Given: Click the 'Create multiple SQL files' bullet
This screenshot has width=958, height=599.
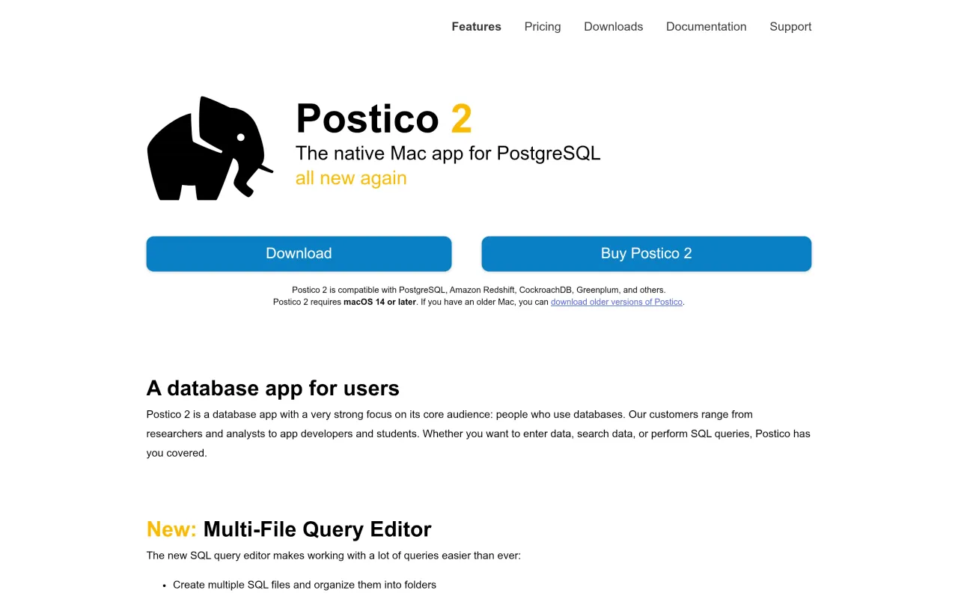Looking at the screenshot, I should (305, 585).
